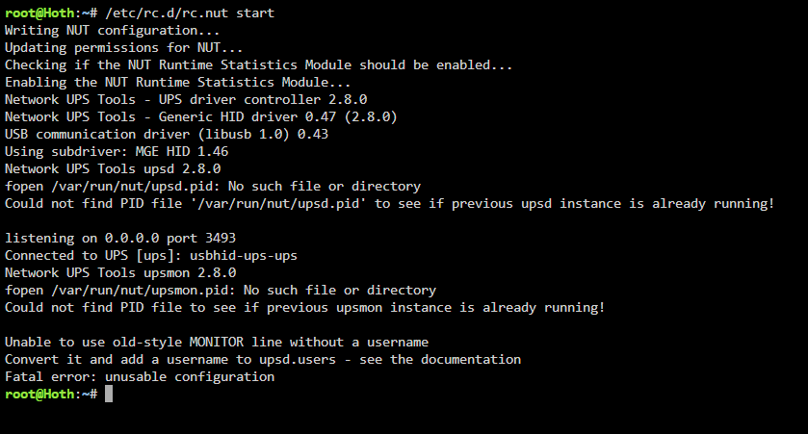Click the '/etc/rc.d/rc.nut start' command text
Viewport: 808px width, 434px height.
[x=190, y=13]
